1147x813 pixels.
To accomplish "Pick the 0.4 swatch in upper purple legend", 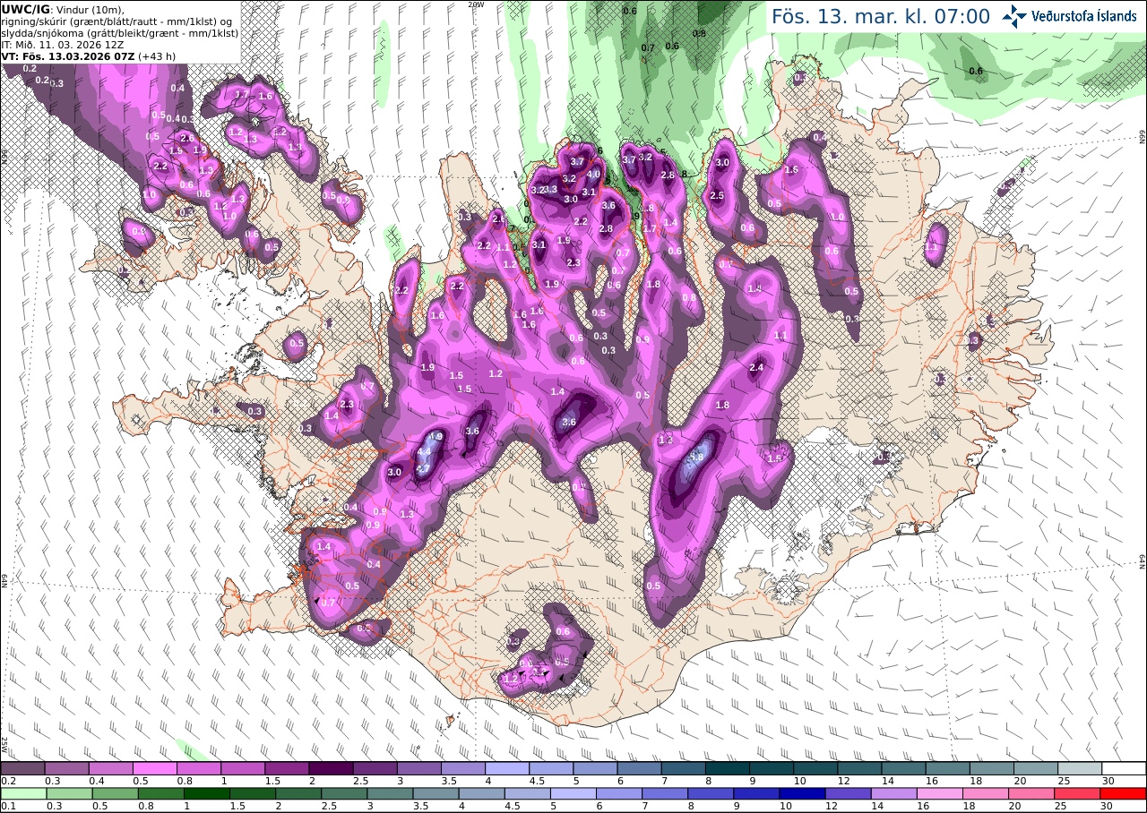I will (110, 768).
